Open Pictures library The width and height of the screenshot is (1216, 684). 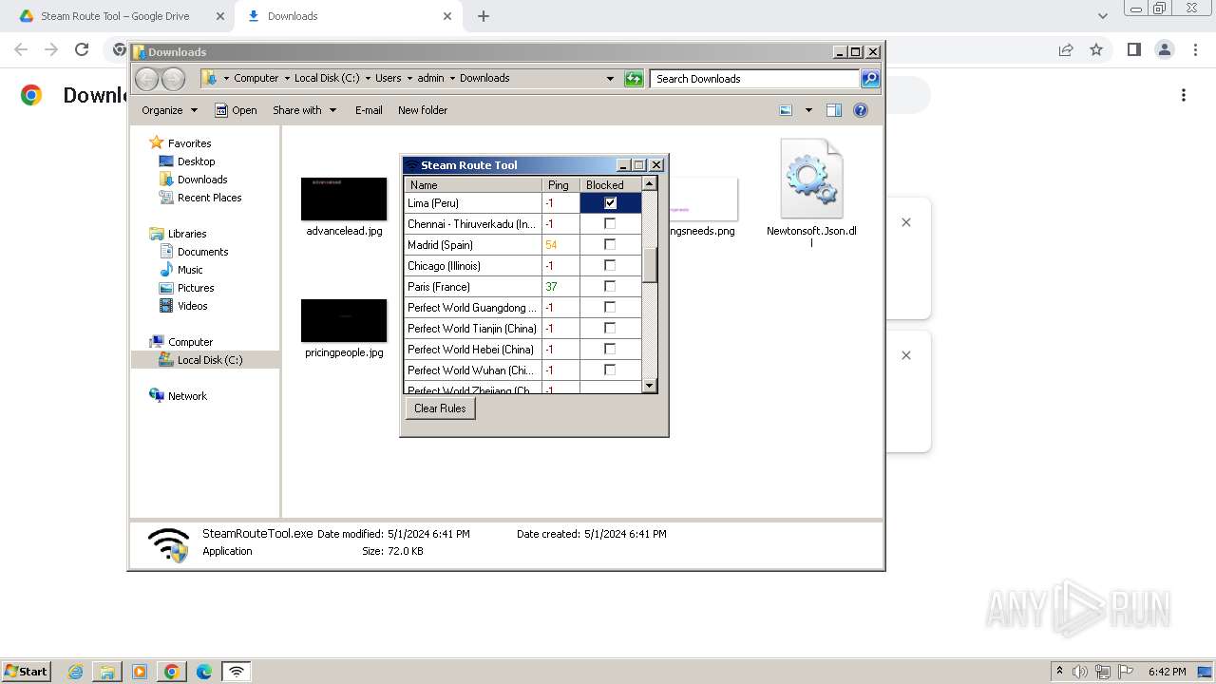(196, 288)
